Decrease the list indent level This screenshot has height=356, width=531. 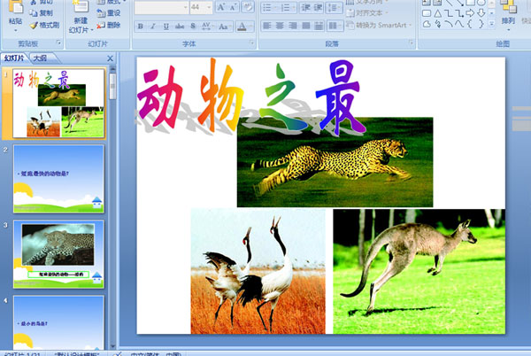305,7
